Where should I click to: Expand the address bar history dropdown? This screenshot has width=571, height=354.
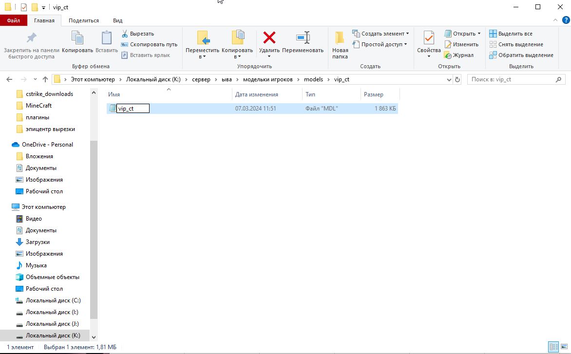coord(449,79)
